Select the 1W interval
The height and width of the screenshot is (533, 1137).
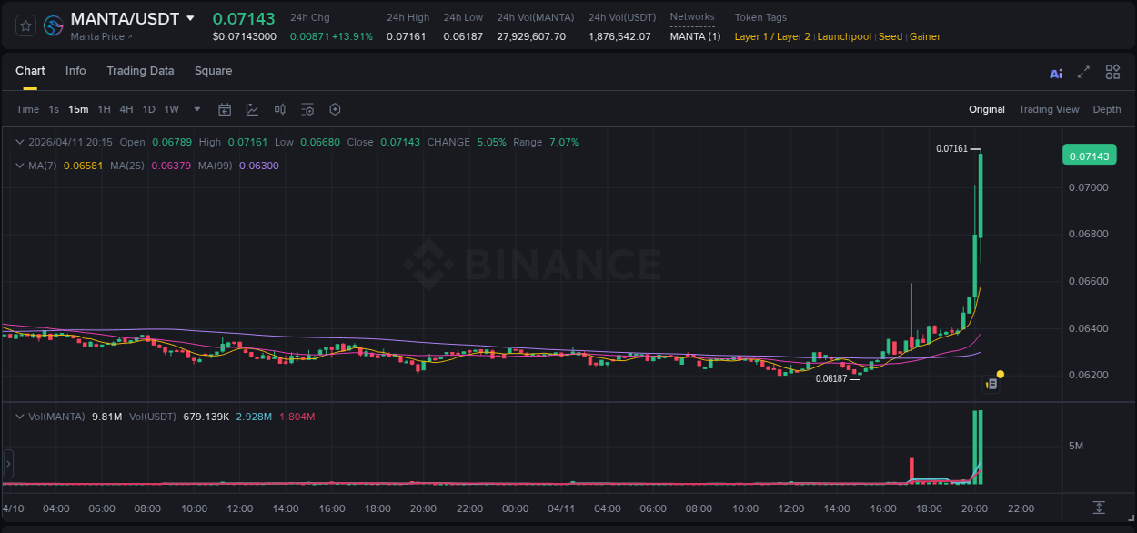[x=171, y=109]
